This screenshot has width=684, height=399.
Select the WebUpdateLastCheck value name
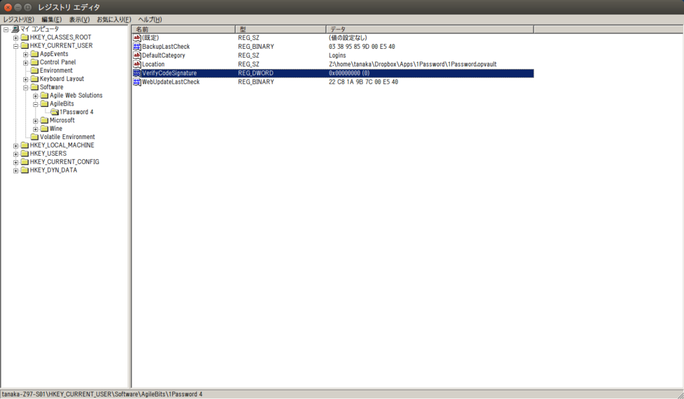point(170,82)
